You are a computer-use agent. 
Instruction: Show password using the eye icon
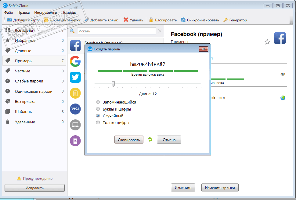(283, 74)
